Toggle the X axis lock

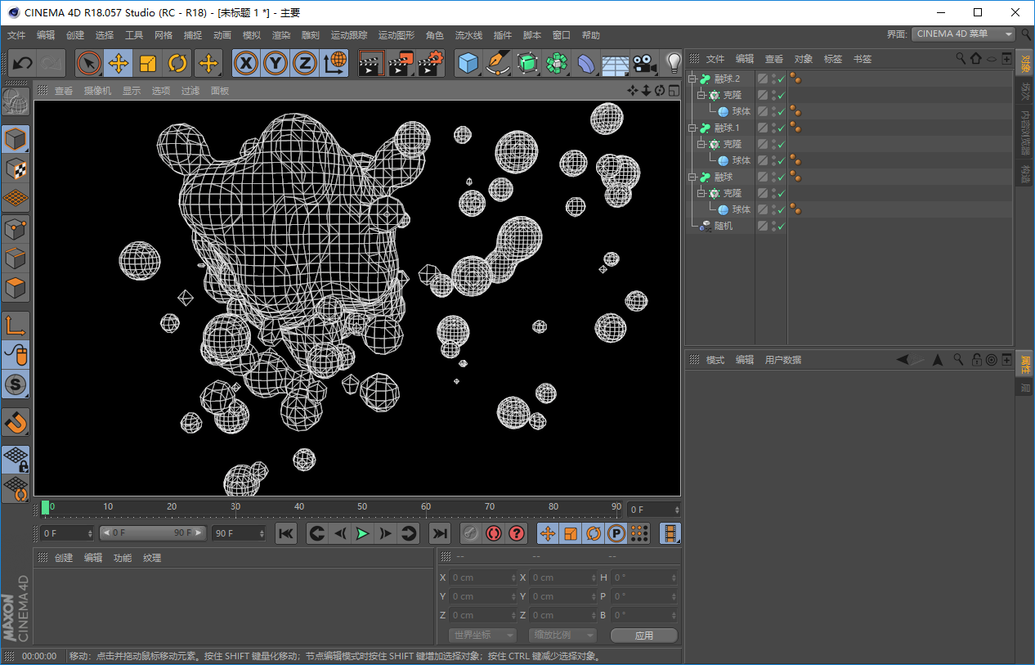click(x=246, y=63)
